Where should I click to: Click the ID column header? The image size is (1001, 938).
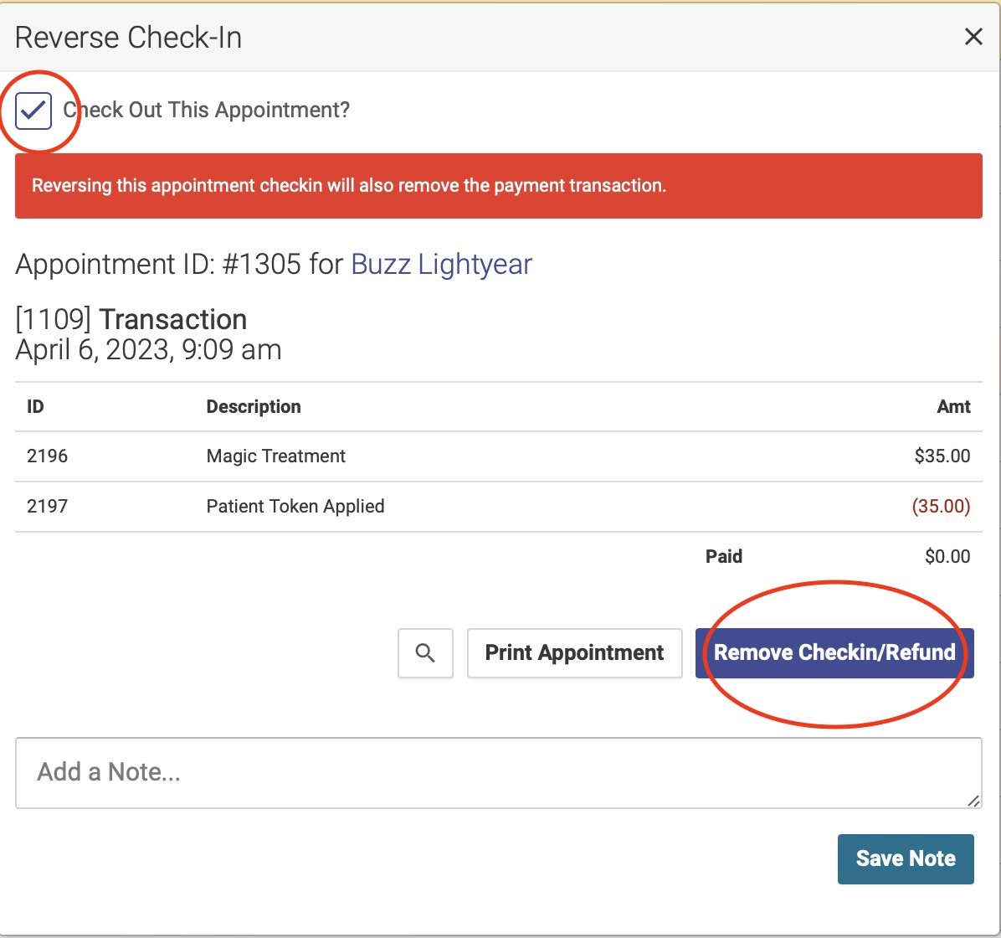[35, 407]
